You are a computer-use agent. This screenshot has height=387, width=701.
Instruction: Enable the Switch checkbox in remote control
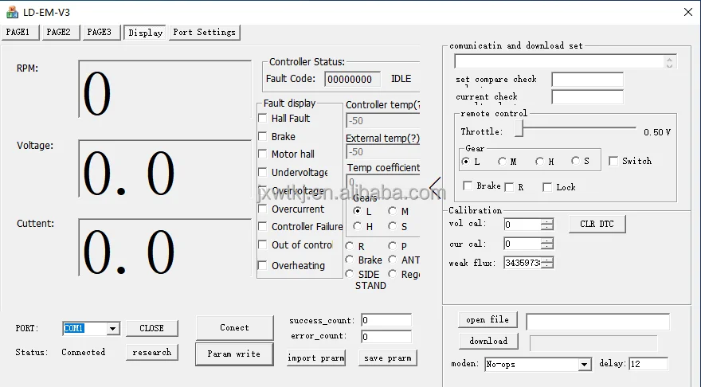(x=614, y=161)
